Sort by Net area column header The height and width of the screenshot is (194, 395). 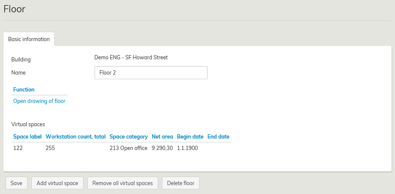[x=162, y=137]
